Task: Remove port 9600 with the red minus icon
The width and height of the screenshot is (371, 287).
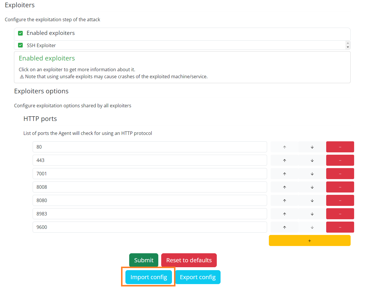Action: [340, 227]
